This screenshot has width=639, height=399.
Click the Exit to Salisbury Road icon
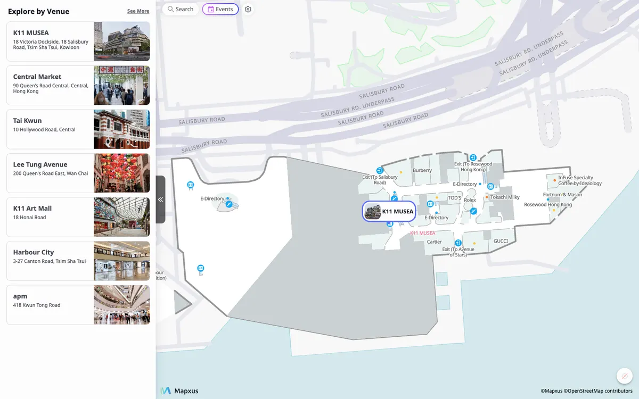point(380,170)
